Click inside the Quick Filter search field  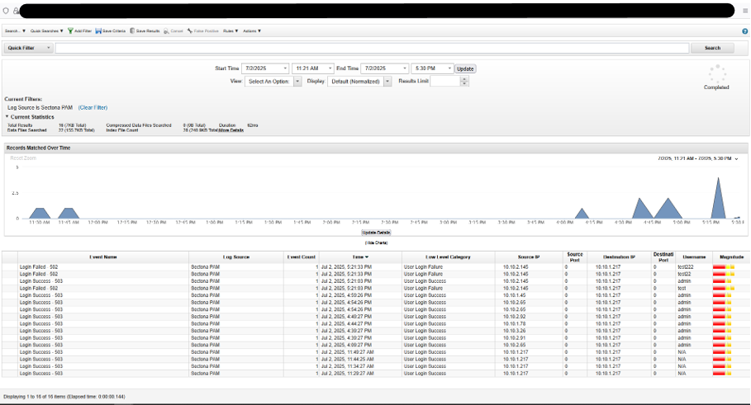point(372,49)
